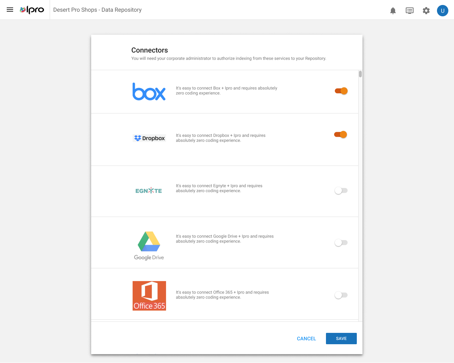Click the Egnyte connector logo
Viewport: 454px width, 363px height.
(149, 191)
